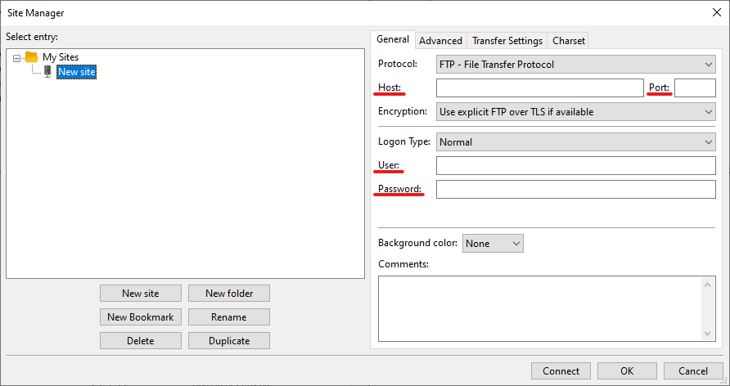Click in the Host input field
Viewport: 730px width, 386px height.
point(539,88)
